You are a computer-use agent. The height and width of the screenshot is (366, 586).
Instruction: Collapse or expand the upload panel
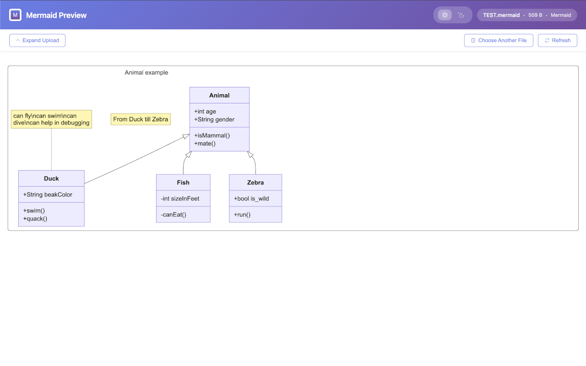[x=37, y=40]
